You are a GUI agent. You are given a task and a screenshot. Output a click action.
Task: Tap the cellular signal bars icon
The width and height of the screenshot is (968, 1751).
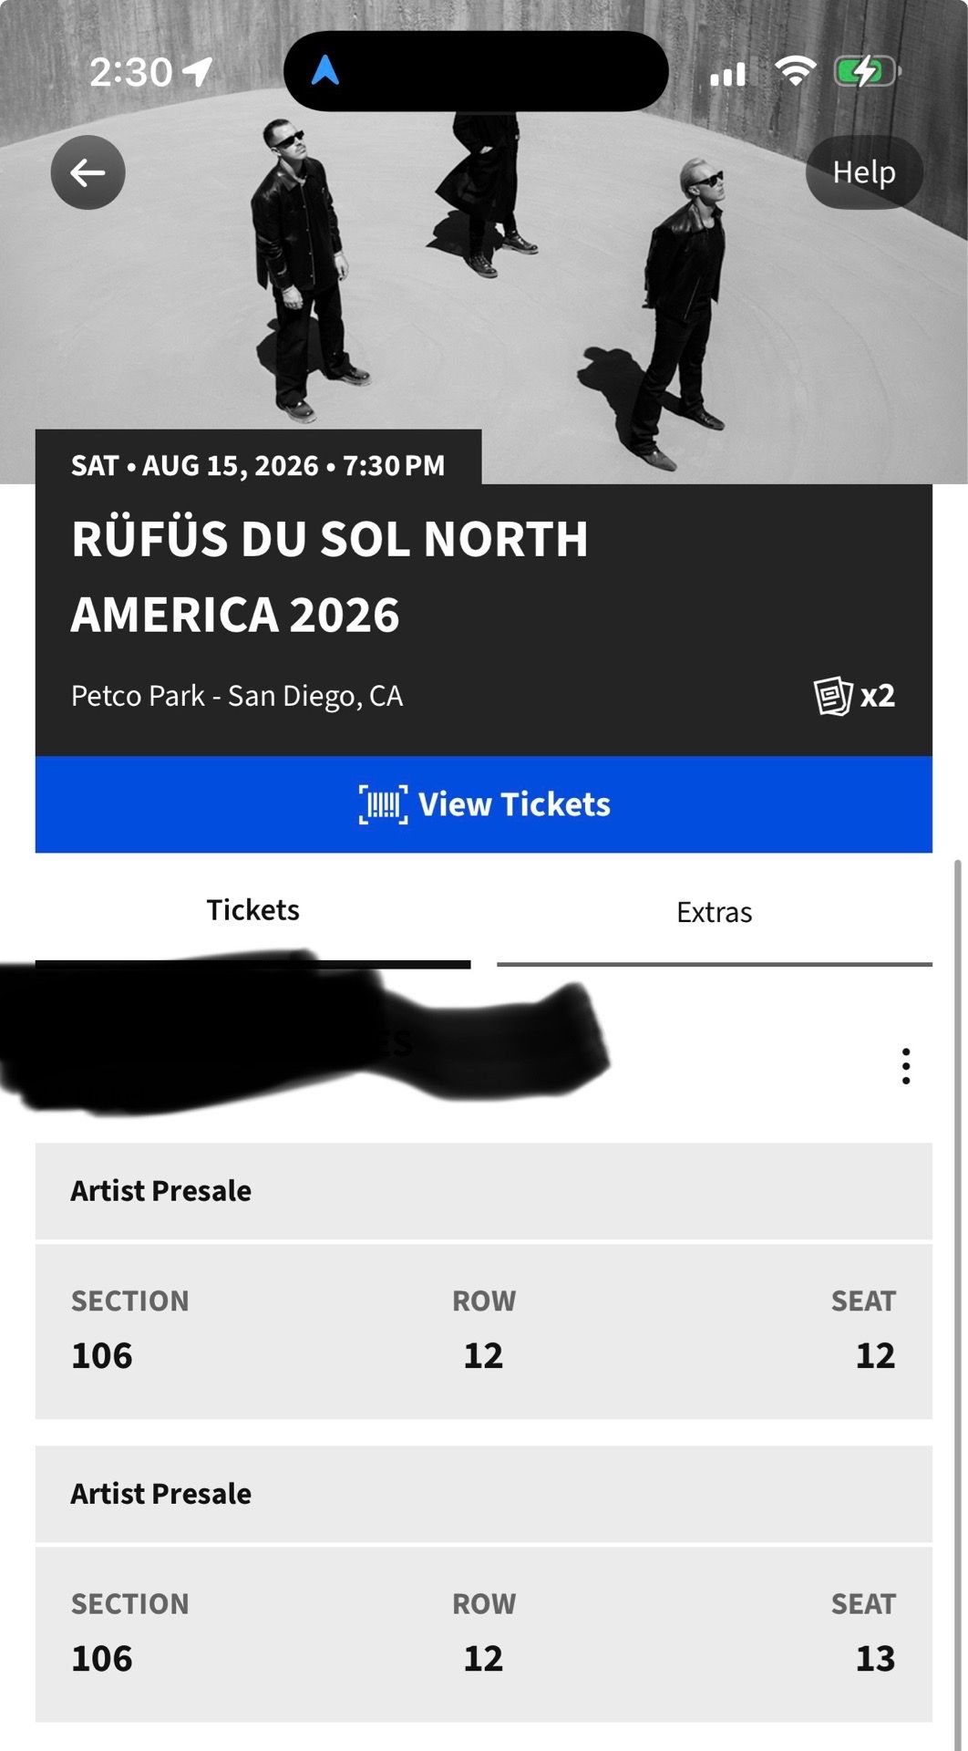728,74
